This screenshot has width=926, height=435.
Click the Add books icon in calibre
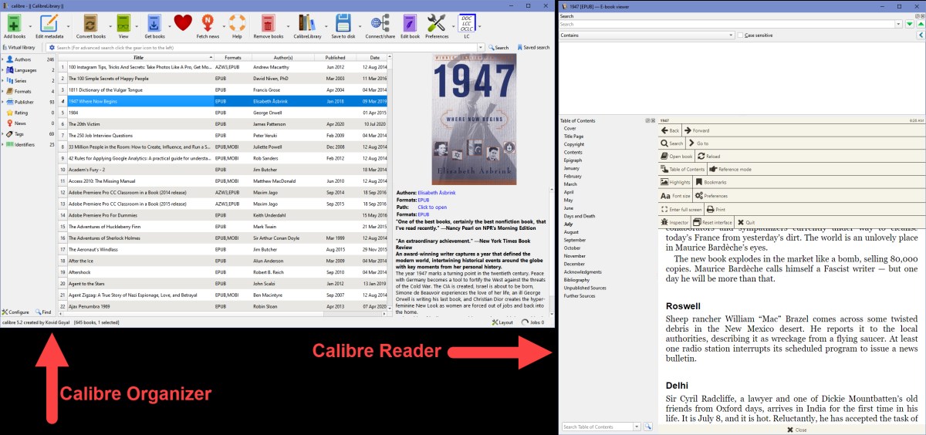(15, 23)
